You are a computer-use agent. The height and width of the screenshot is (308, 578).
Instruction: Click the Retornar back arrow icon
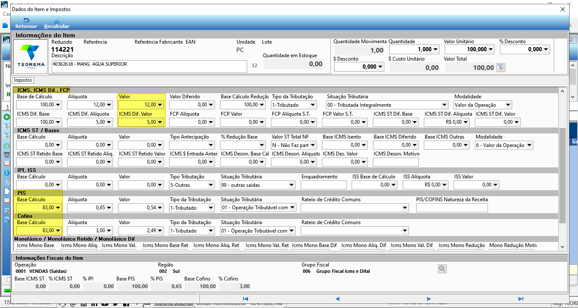click(x=26, y=20)
